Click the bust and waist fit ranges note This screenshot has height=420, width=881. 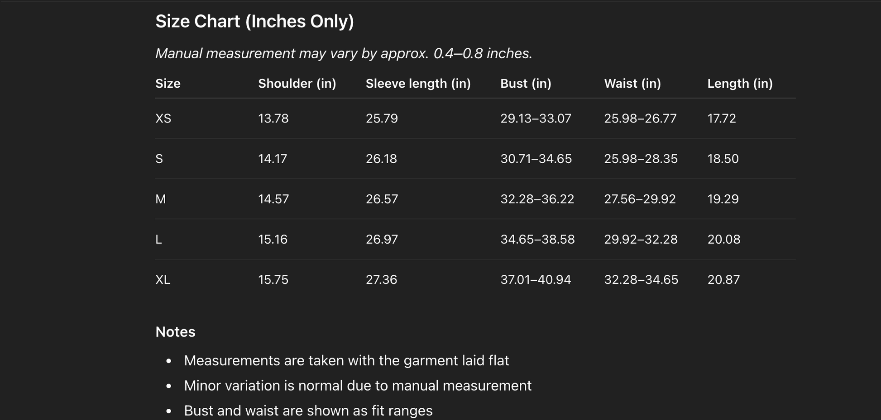tap(308, 411)
